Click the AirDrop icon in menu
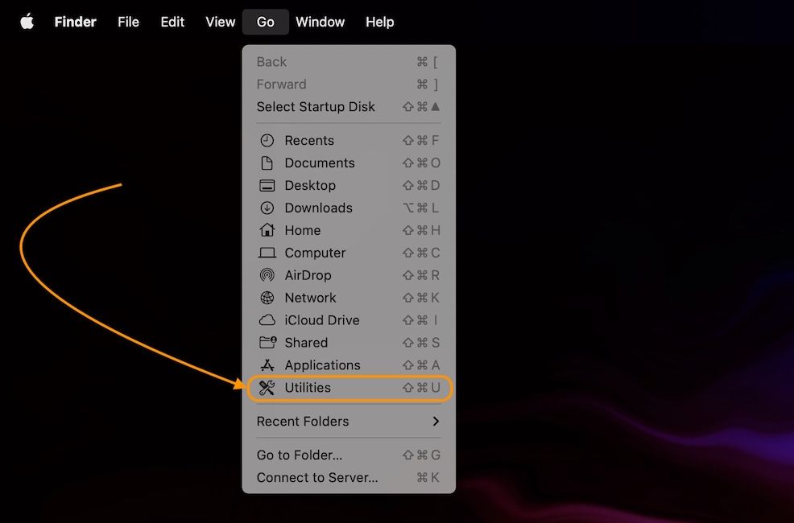This screenshot has width=794, height=523. (267, 275)
